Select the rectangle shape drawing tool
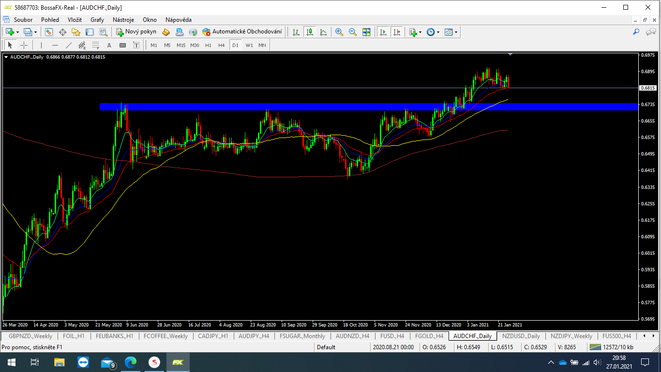 pos(123,45)
